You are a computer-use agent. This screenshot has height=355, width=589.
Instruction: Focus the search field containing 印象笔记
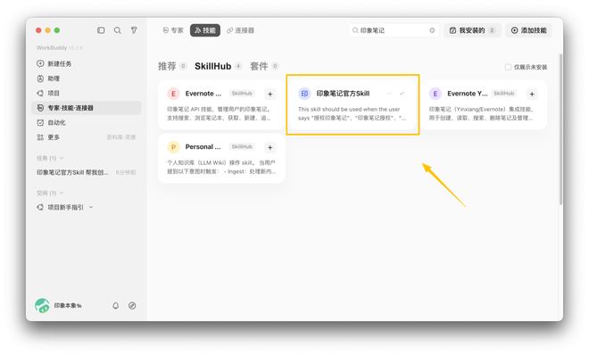pyautogui.click(x=394, y=30)
